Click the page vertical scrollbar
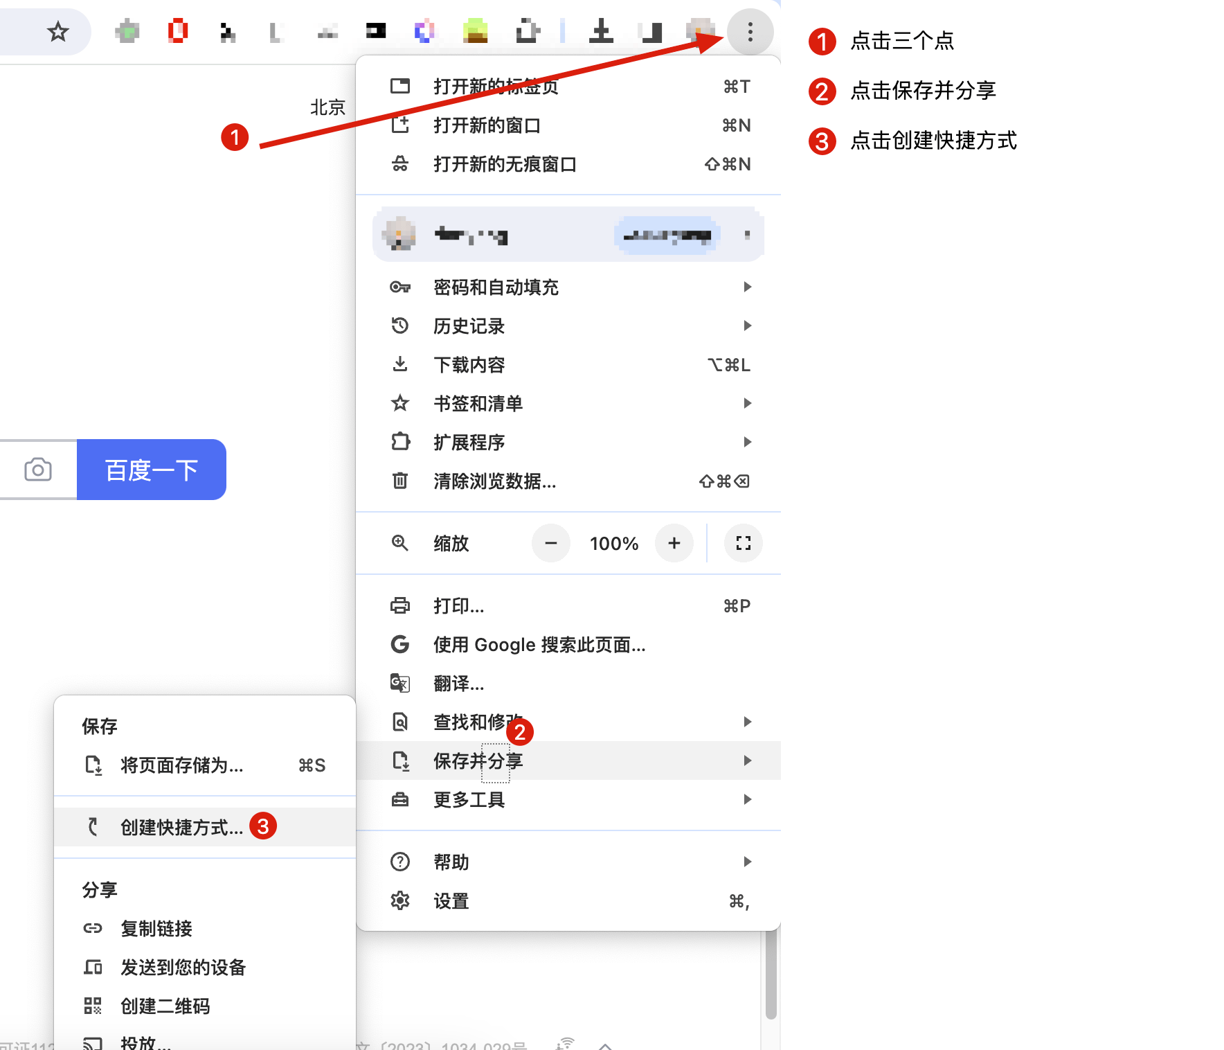The height and width of the screenshot is (1050, 1224). pos(771,977)
